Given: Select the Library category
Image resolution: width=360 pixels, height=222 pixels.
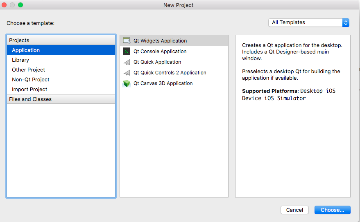Looking at the screenshot, I should [61, 60].
